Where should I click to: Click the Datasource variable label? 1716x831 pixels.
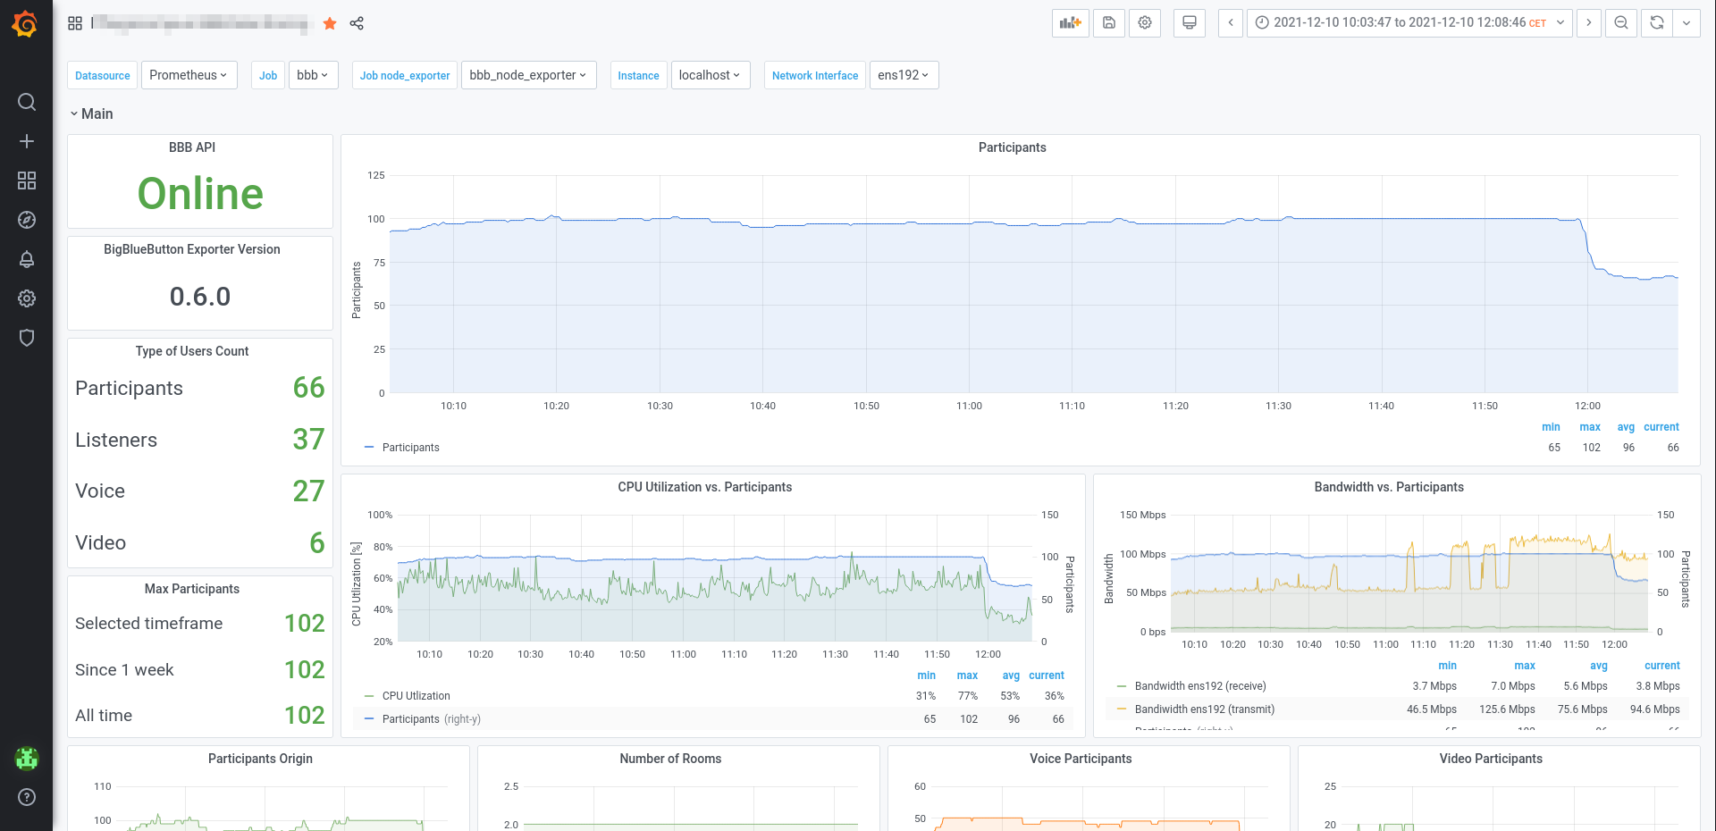tap(103, 75)
